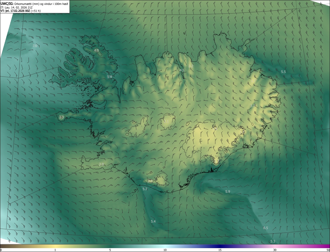The height and width of the screenshot is (252, 330).
Task: Pick the 5.4 value over the southern sea
Action: pyautogui.click(x=153, y=222)
